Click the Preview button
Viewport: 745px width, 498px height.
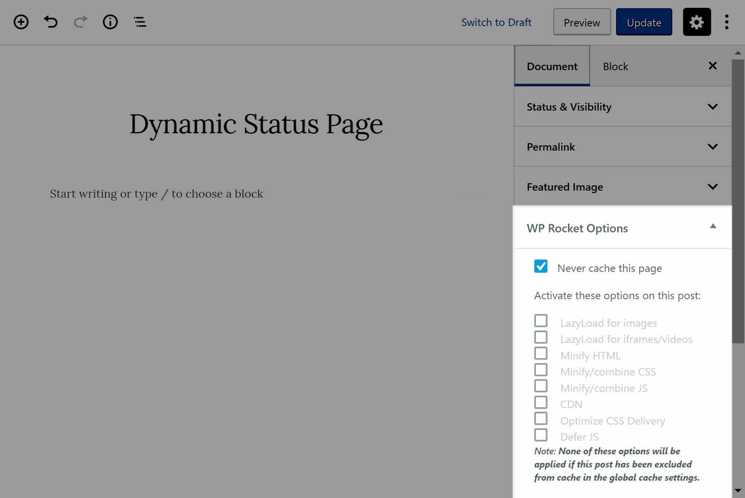pos(582,22)
